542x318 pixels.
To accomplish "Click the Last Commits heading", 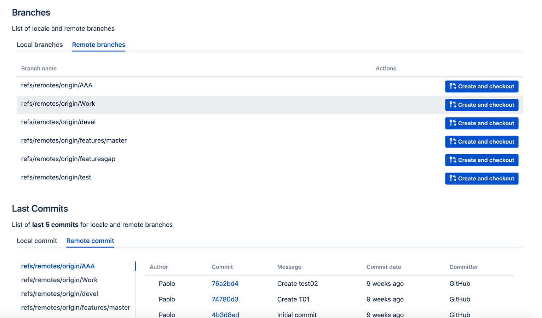I will [40, 209].
